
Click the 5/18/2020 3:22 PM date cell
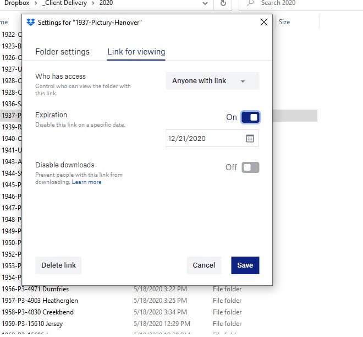click(160, 289)
